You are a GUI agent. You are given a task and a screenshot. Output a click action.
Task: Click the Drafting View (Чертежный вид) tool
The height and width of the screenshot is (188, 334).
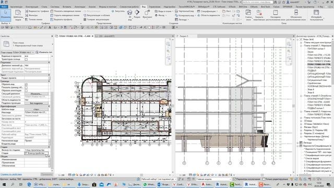pyautogui.click(x=184, y=11)
